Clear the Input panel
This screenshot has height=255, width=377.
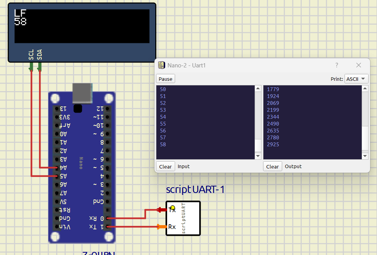tap(166, 167)
